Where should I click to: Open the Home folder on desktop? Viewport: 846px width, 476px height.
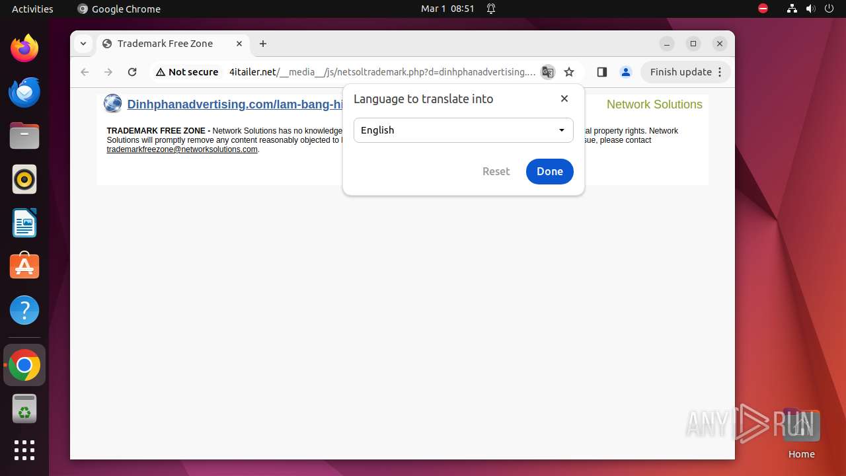[x=801, y=434]
